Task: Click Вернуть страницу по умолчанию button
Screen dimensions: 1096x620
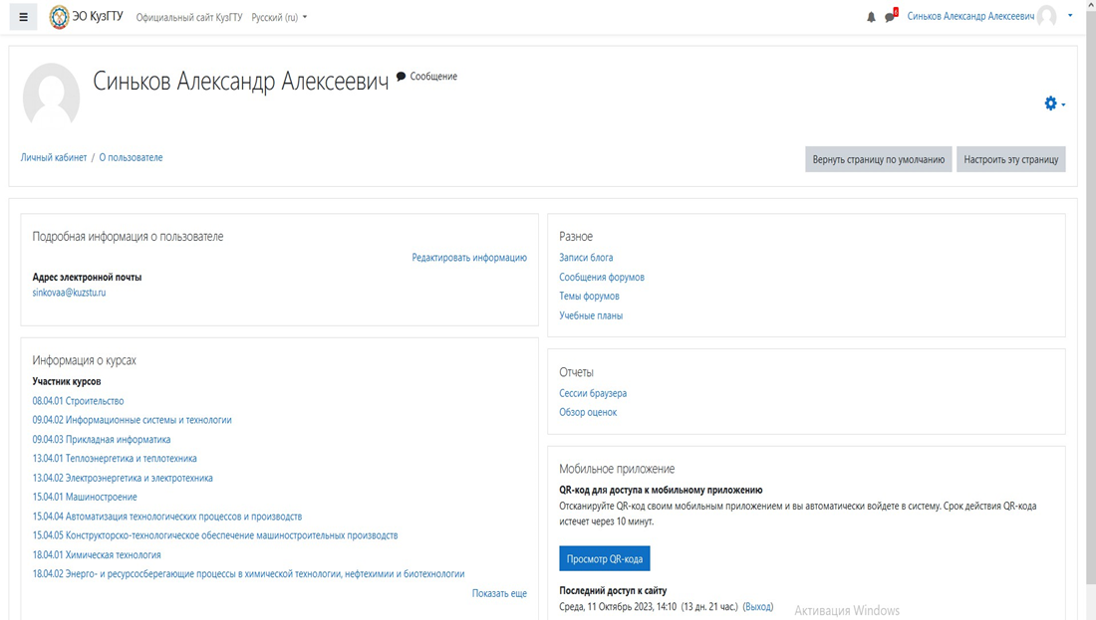Action: point(878,159)
